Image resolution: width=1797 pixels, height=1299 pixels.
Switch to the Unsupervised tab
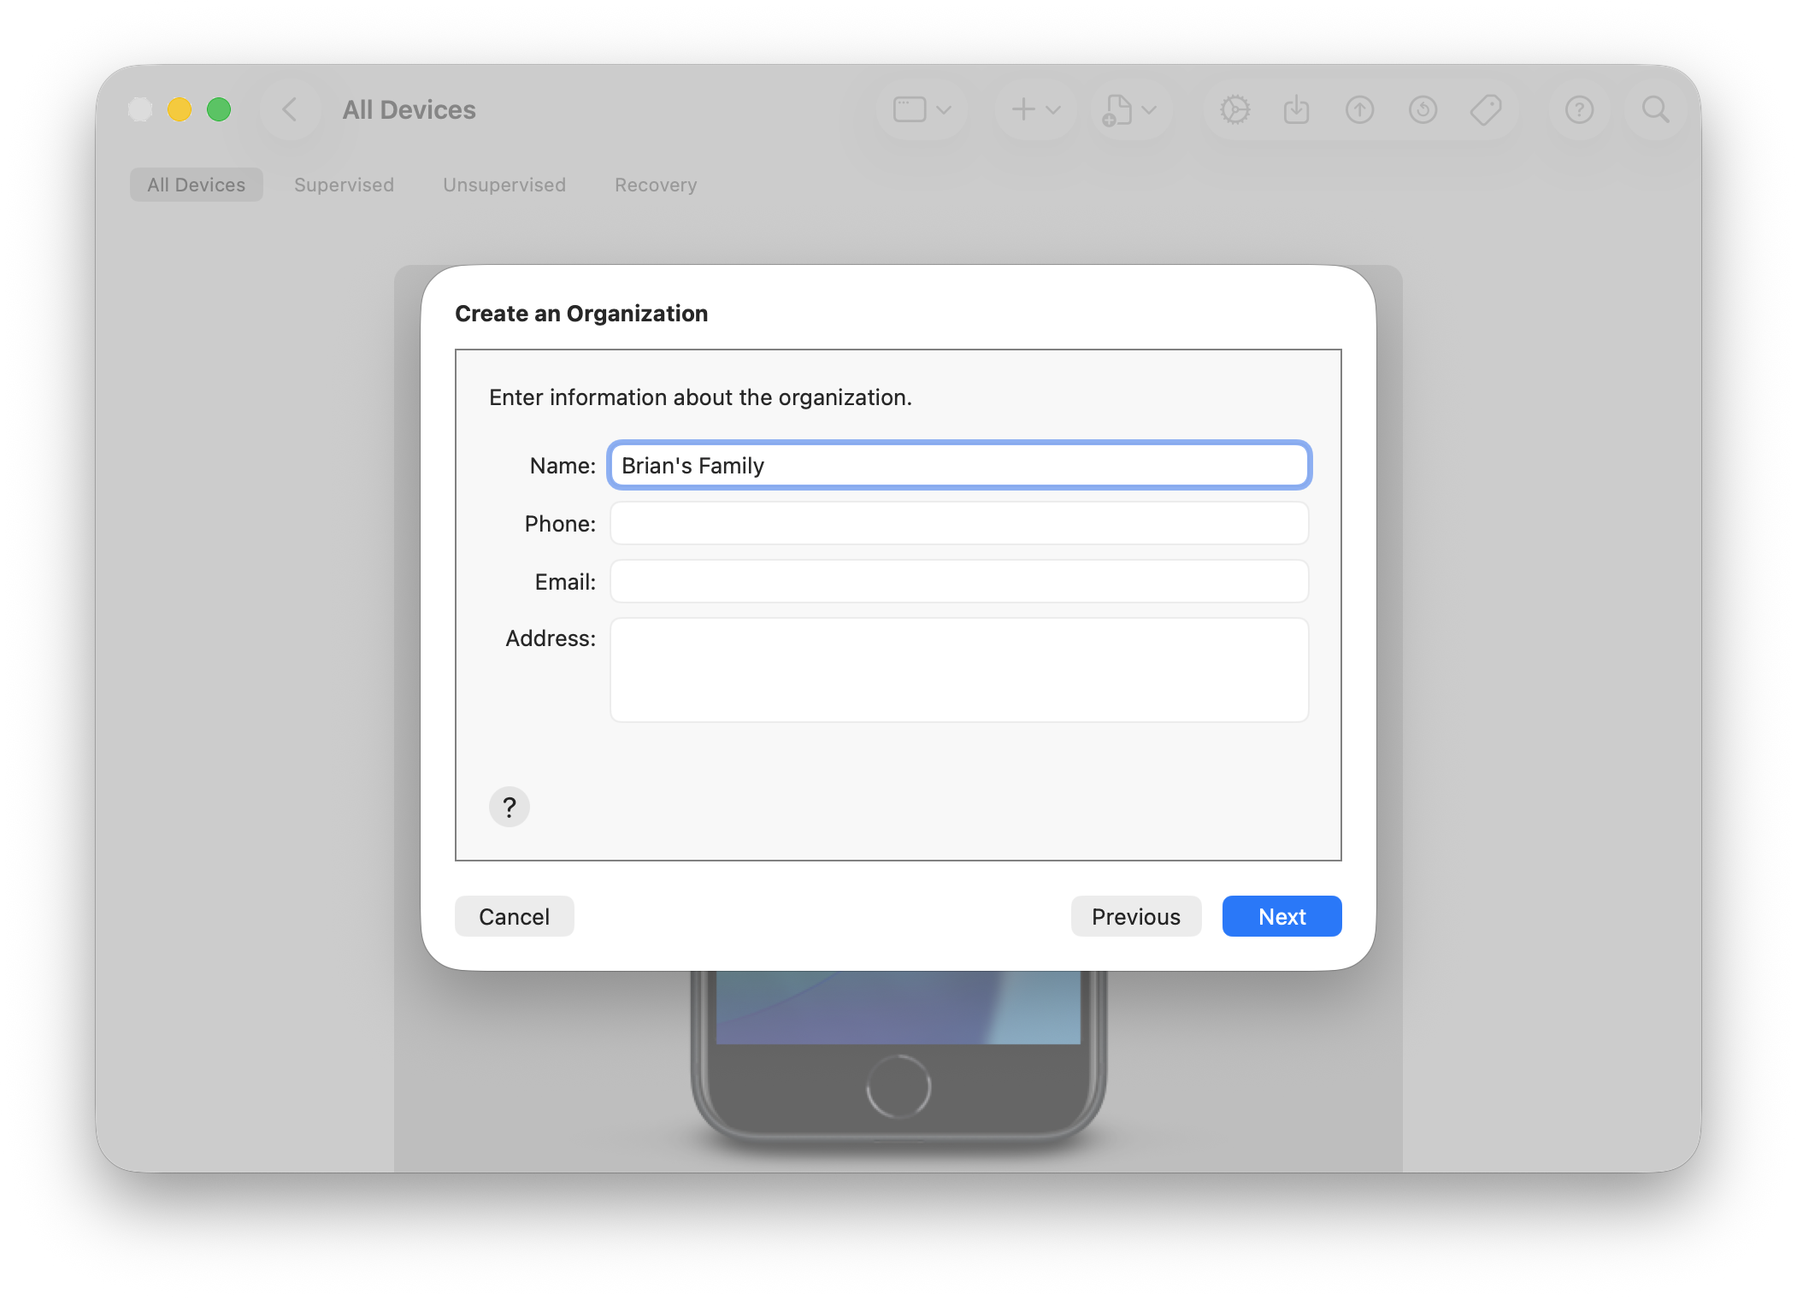pyautogui.click(x=504, y=185)
